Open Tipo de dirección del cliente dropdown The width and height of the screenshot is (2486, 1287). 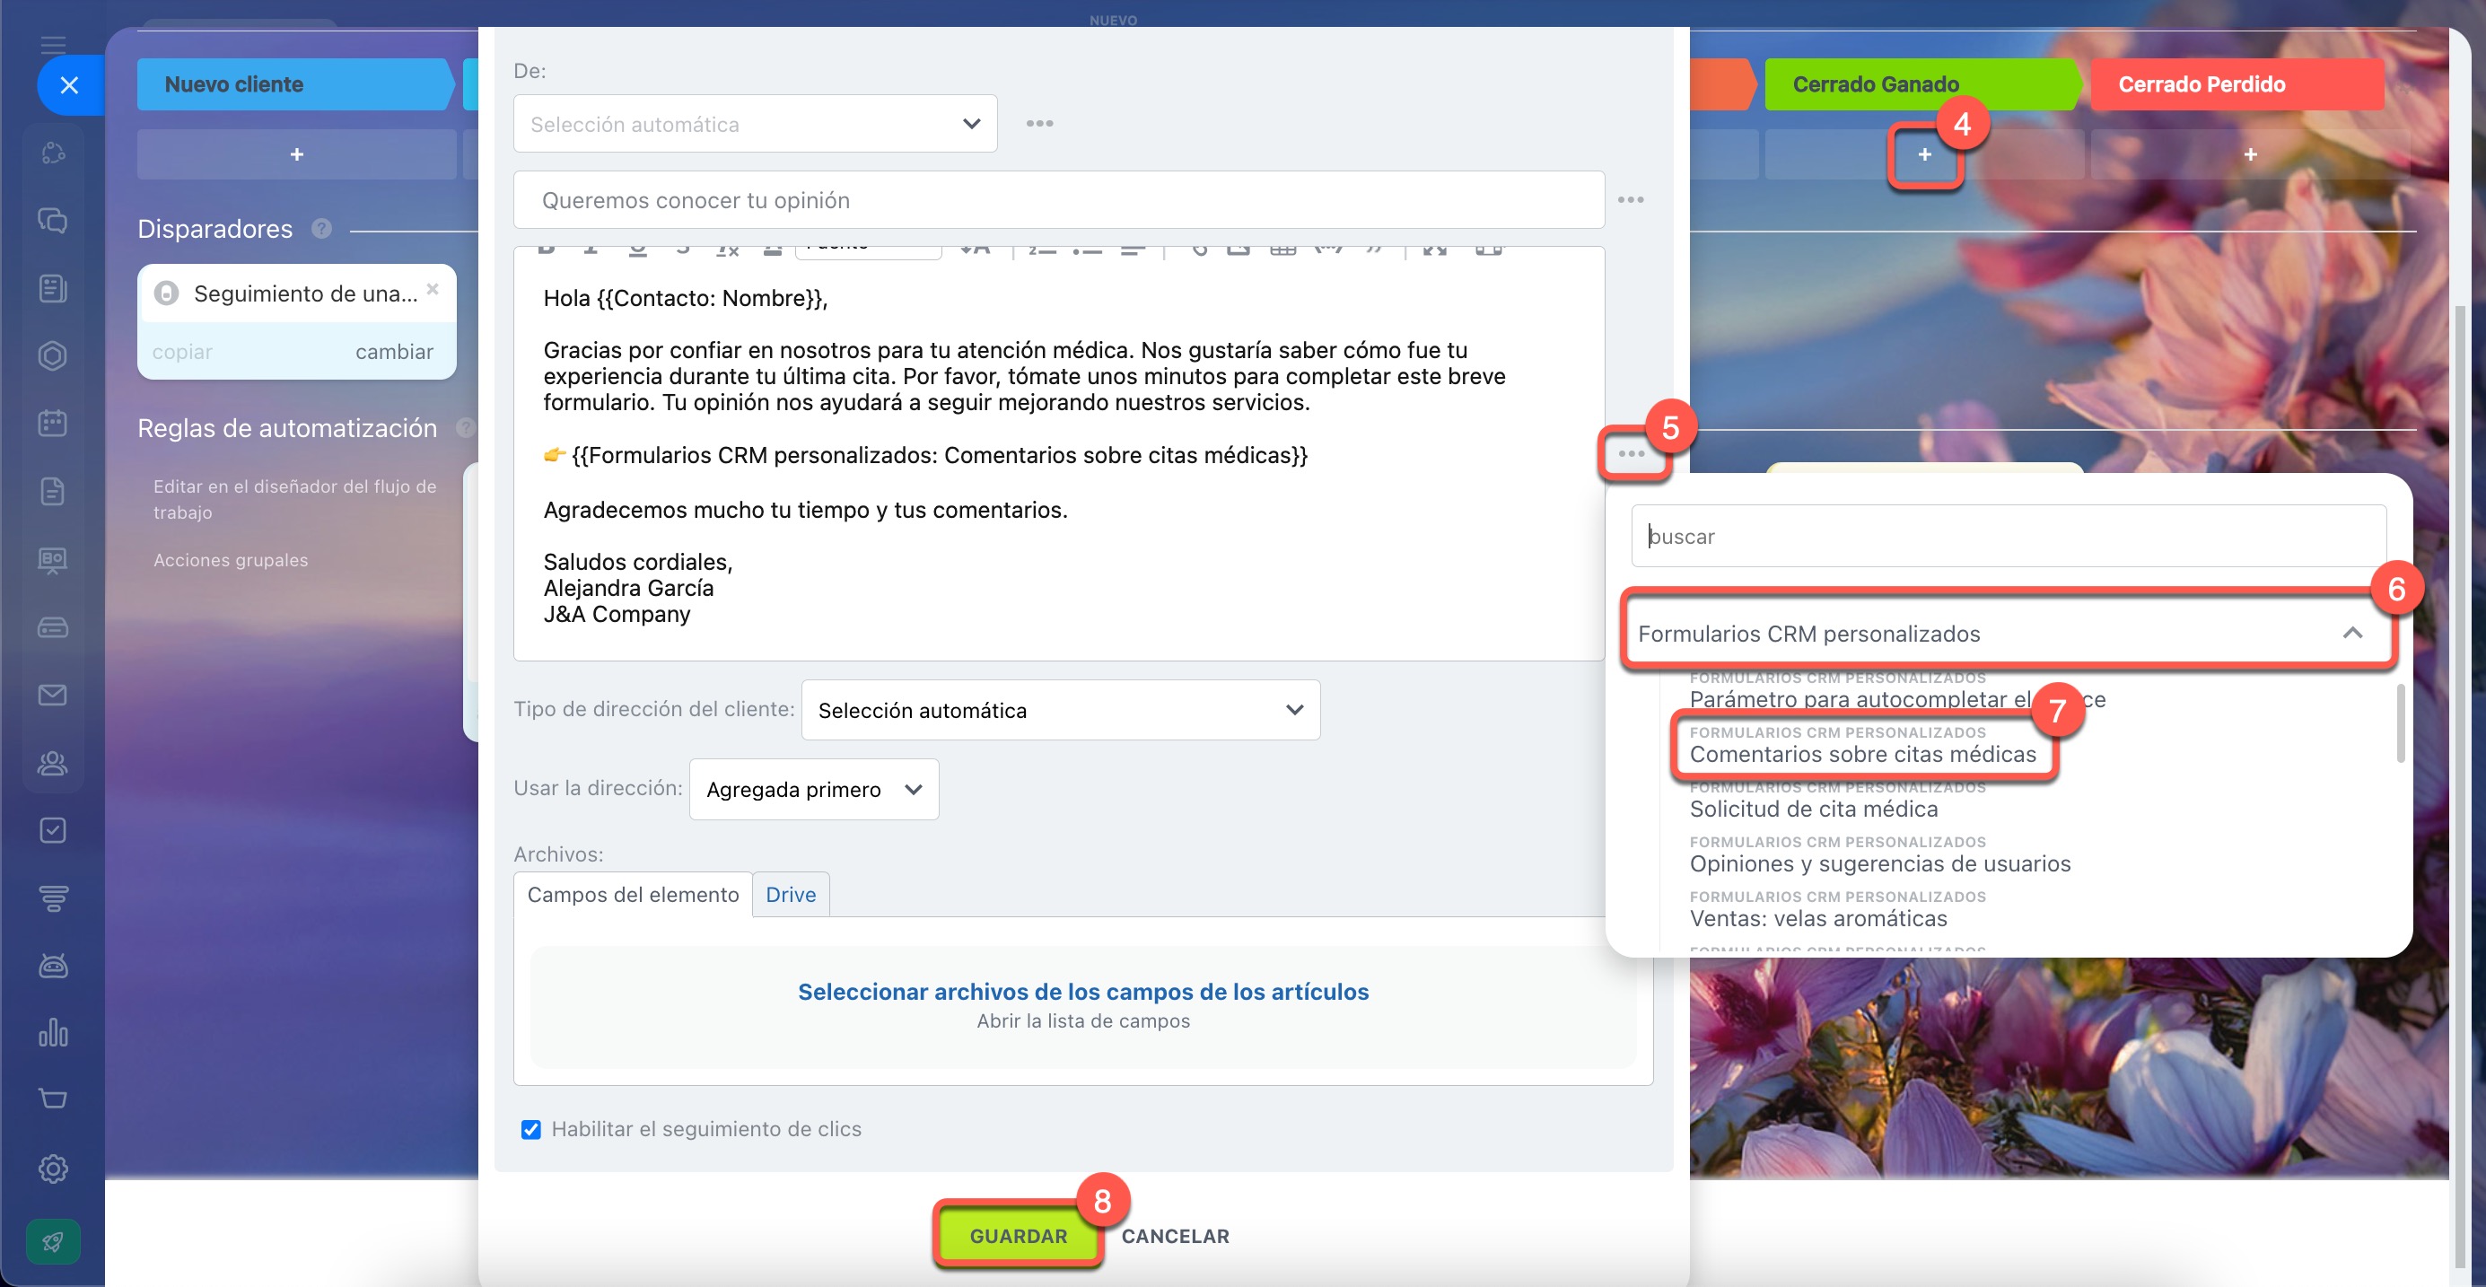point(1060,710)
